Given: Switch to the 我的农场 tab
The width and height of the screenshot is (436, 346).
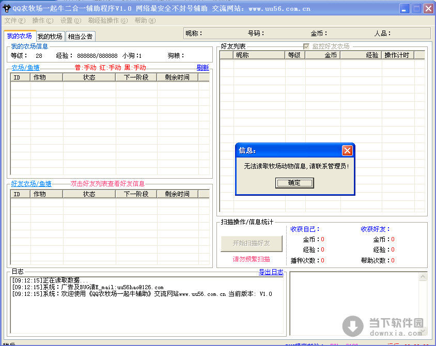Looking at the screenshot, I should point(20,36).
